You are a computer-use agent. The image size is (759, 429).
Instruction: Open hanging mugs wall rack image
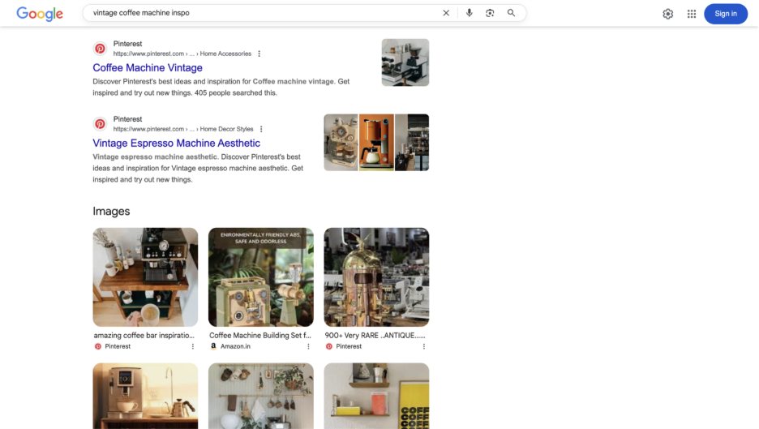[x=261, y=396]
